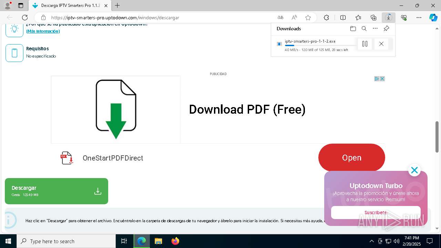Pause the iptv-smarters-pro download
Image resolution: width=441 pixels, height=248 pixels.
click(x=365, y=44)
